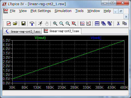Click the LTspice logo in the title bar
Image resolution: width=131 pixels, height=98 pixels.
pyautogui.click(x=4, y=4)
